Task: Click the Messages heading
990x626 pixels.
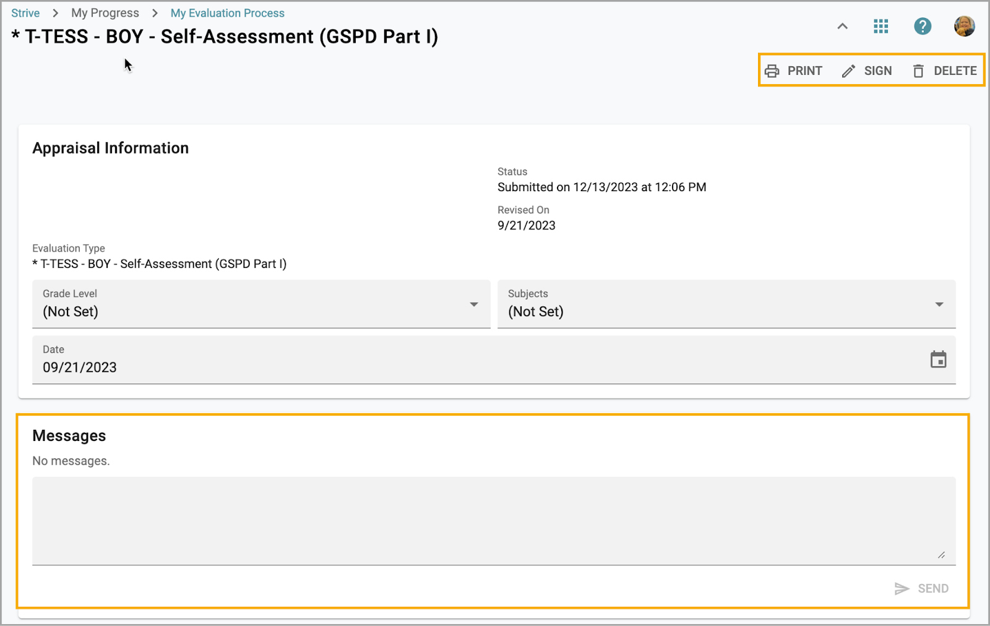Action: (69, 435)
